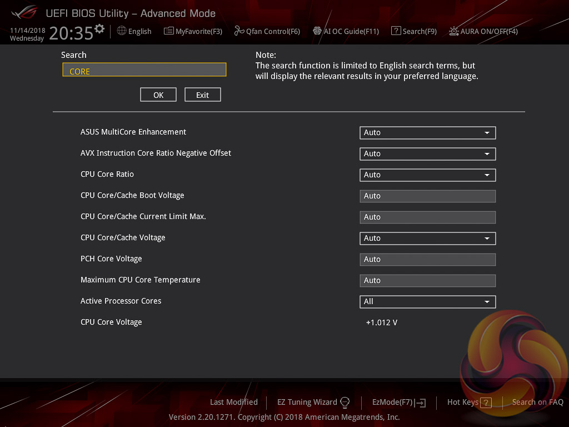This screenshot has height=427, width=569.
Task: Click the Search text field containing CORE
Action: click(x=144, y=70)
